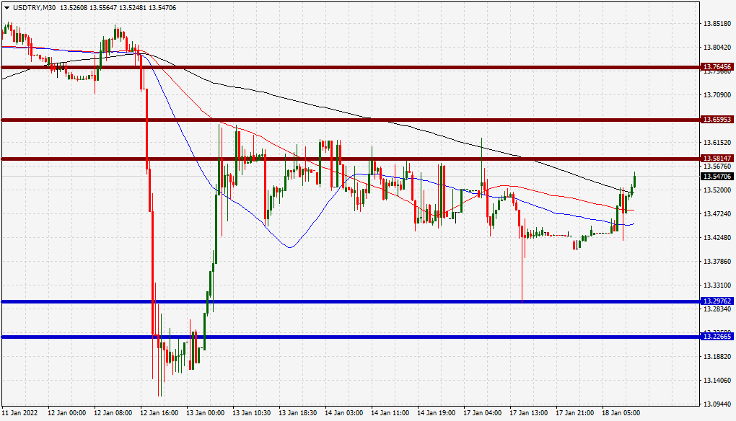Click the lower blue horizontal support line
This screenshot has height=421, width=736.
point(350,337)
